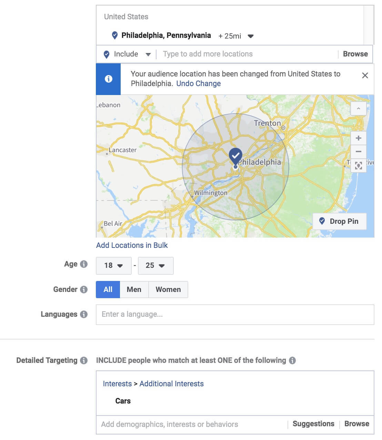382x440 pixels.
Task: Open the +25mi radius dropdown
Action: pos(251,36)
